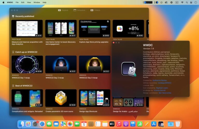Open the Apple menu
The width and height of the screenshot is (199, 129).
click(3, 2)
